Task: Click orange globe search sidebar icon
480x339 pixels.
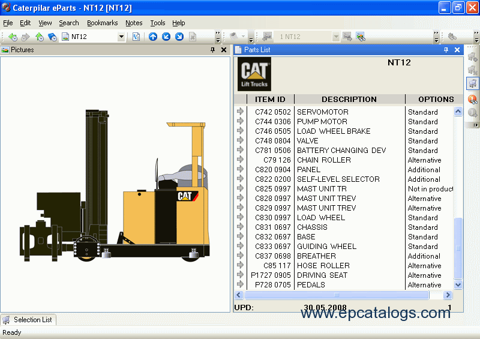Action: pyautogui.click(x=473, y=99)
